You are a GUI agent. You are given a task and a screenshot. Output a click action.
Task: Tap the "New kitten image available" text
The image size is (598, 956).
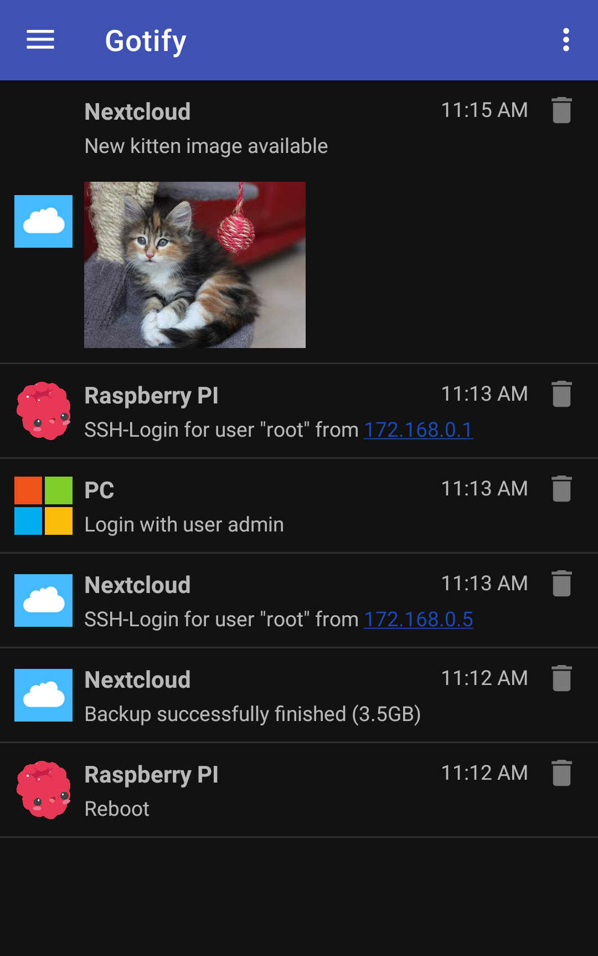[x=206, y=146]
